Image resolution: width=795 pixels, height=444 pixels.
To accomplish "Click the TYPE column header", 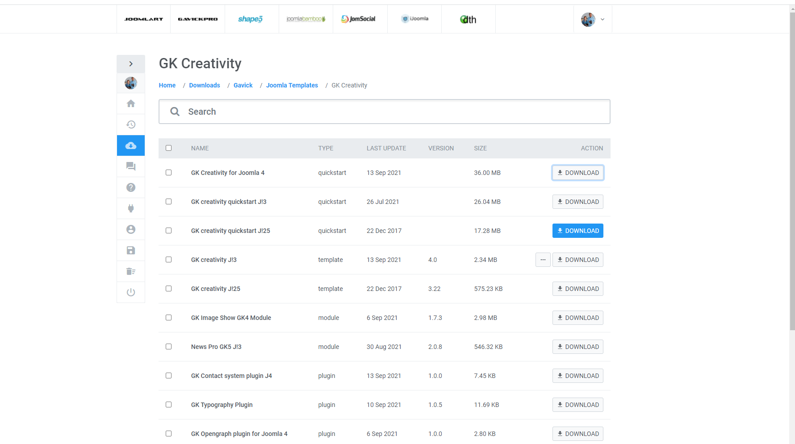I will coord(326,148).
